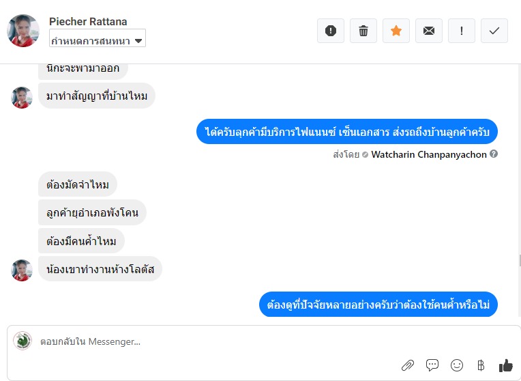Open the กำหนดการสนทนา dropdown
Screen dimensions: 521x381
point(98,40)
